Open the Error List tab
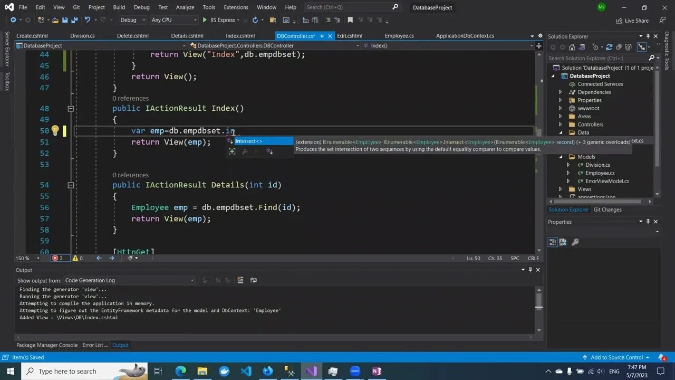Viewport: 675px width, 380px height. (x=95, y=345)
